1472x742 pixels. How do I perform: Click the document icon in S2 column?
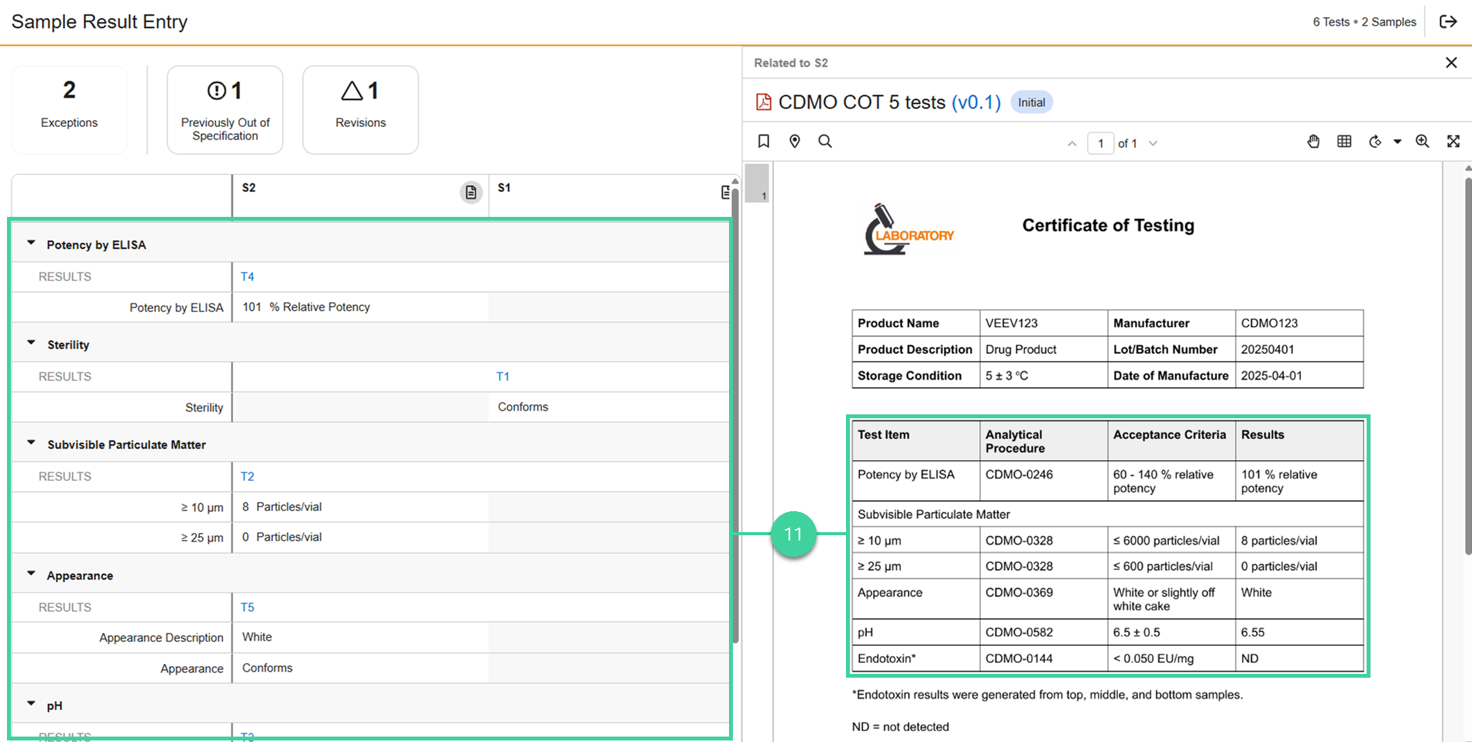[471, 192]
